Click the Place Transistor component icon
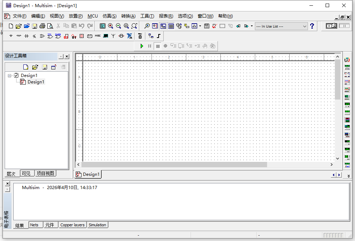 (x=34, y=36)
